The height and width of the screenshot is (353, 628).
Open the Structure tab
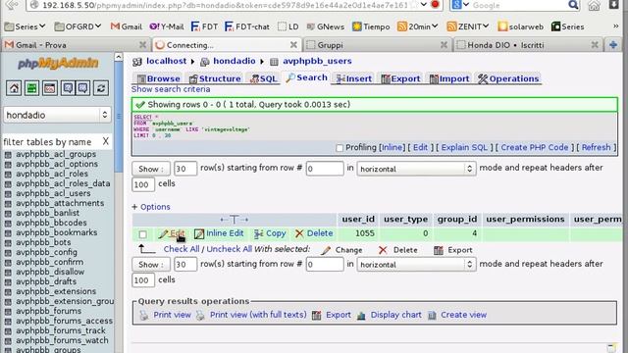click(215, 78)
